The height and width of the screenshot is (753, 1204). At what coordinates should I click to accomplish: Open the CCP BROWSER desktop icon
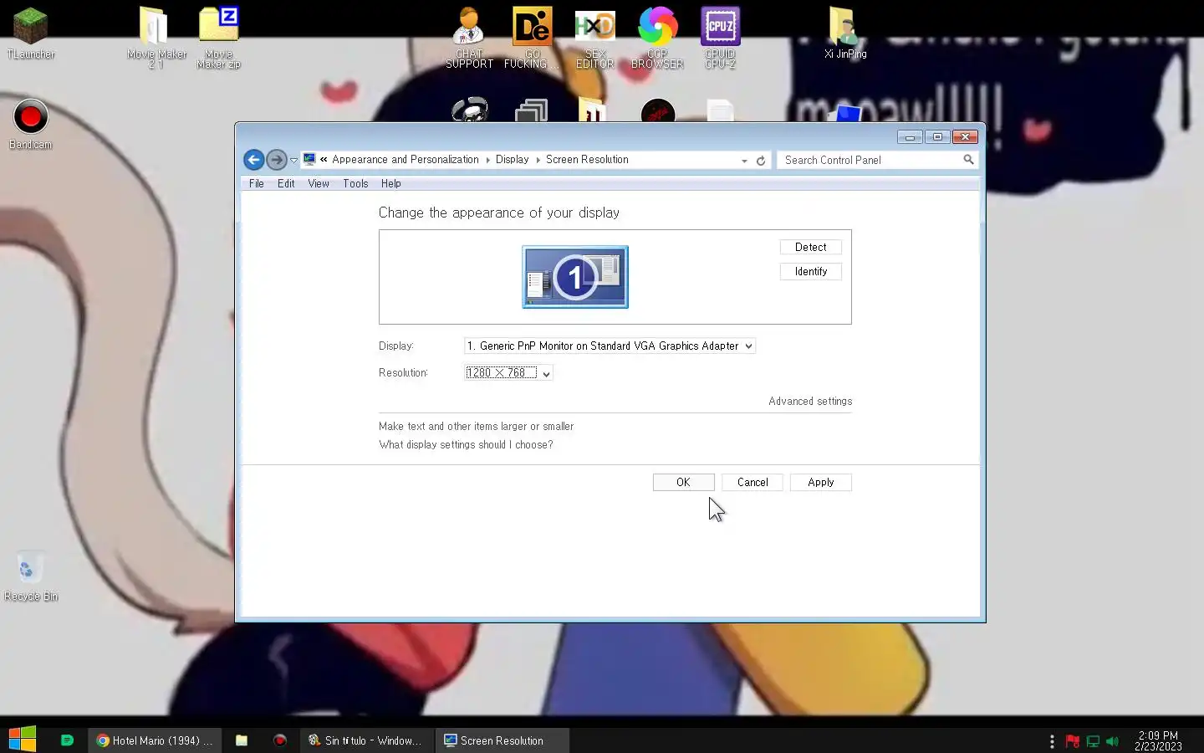[x=657, y=37]
